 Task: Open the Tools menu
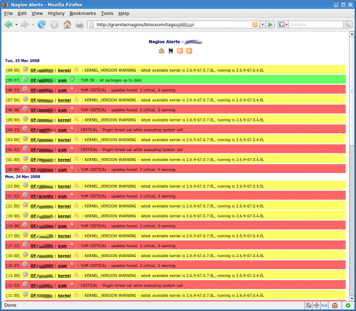click(107, 12)
